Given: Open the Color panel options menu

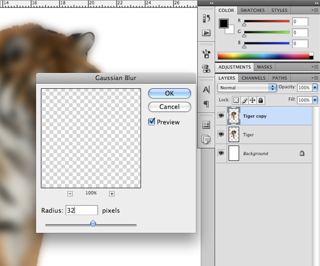Looking at the screenshot, I should click(x=315, y=10).
